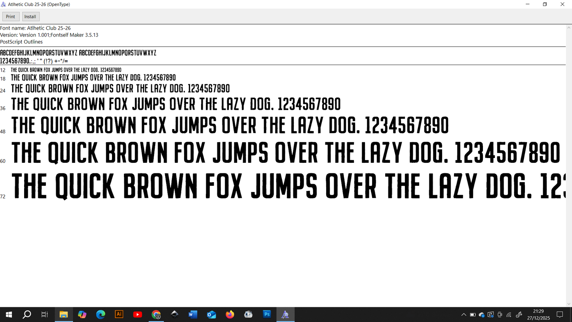Screen dimensions: 572x322
Task: Open Photoshop from the taskbar
Action: [267, 314]
